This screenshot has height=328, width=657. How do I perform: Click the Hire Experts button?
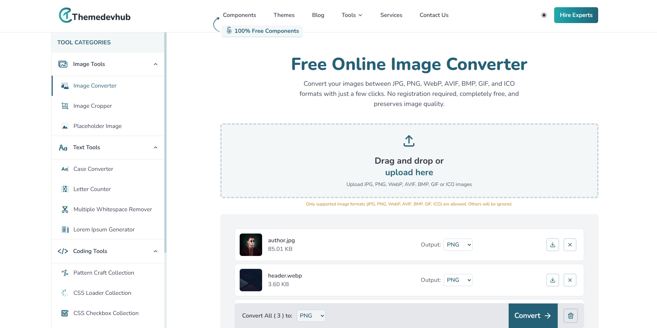[x=576, y=15]
